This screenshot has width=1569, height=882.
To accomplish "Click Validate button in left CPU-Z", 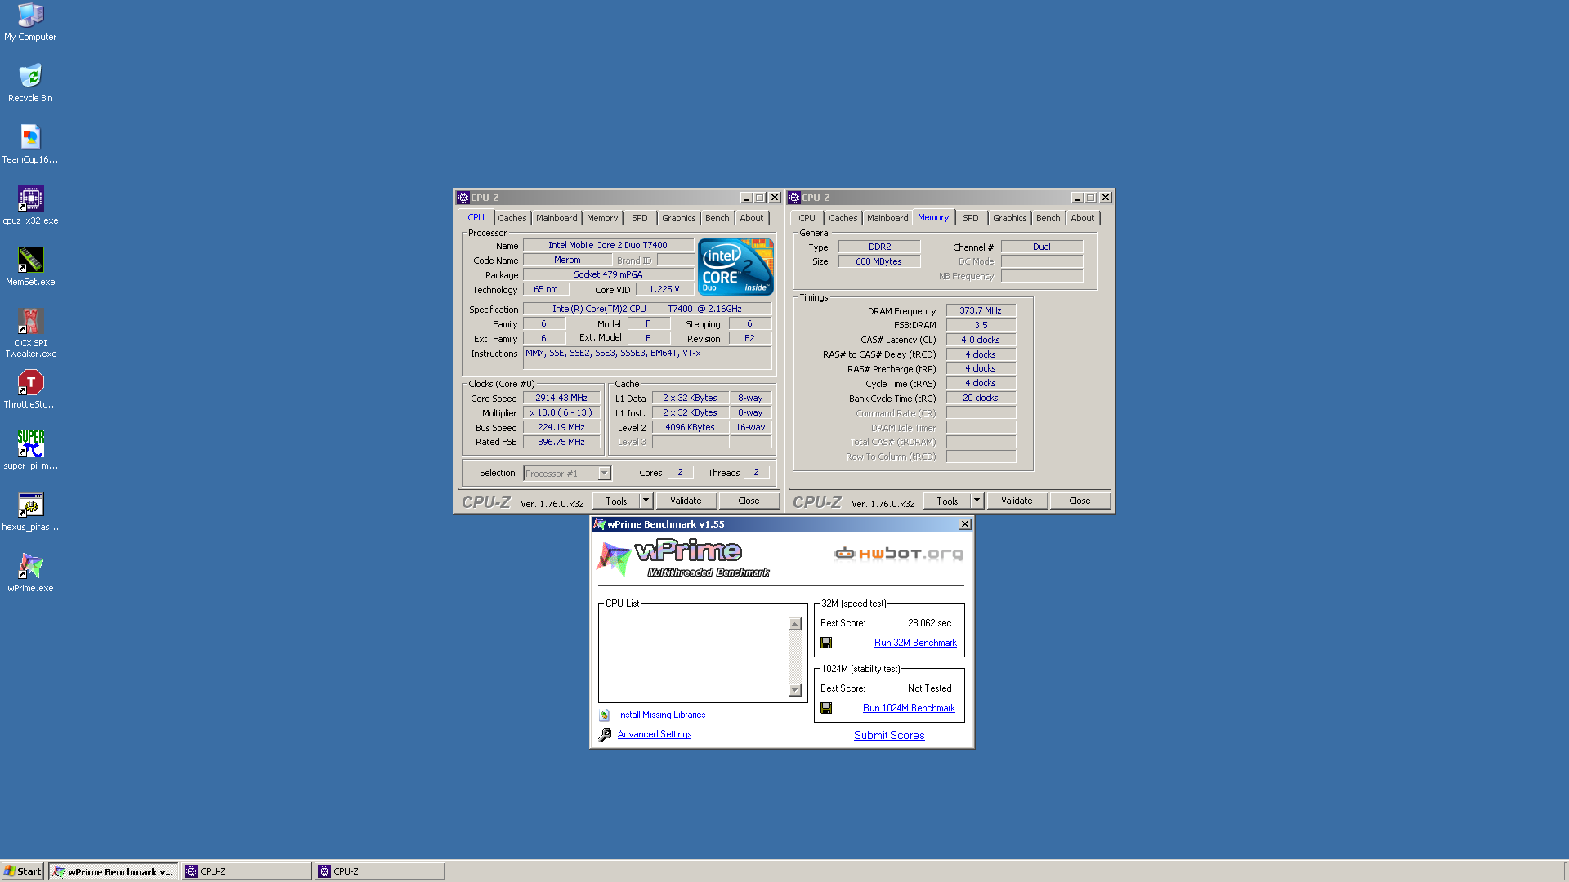I will [x=686, y=501].
